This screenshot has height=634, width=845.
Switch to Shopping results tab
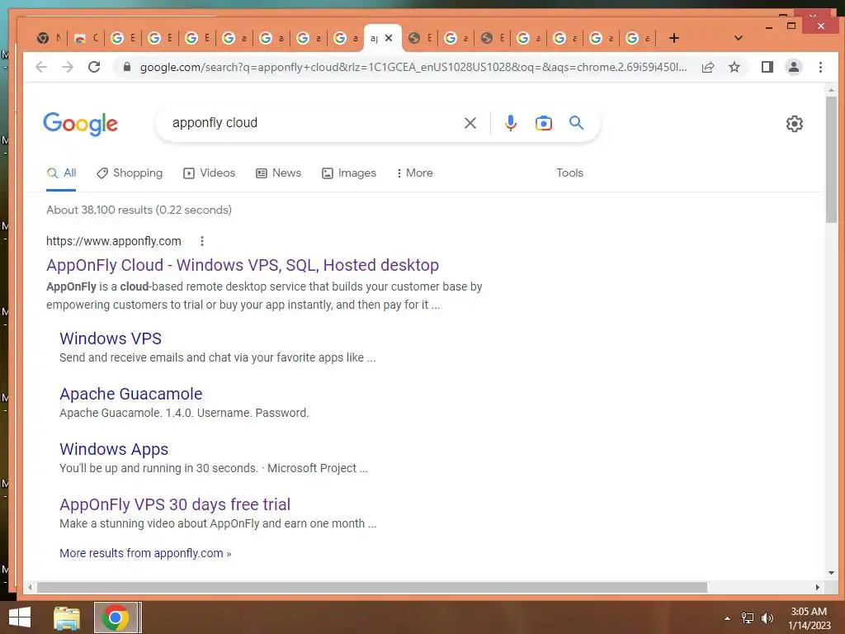[x=130, y=173]
